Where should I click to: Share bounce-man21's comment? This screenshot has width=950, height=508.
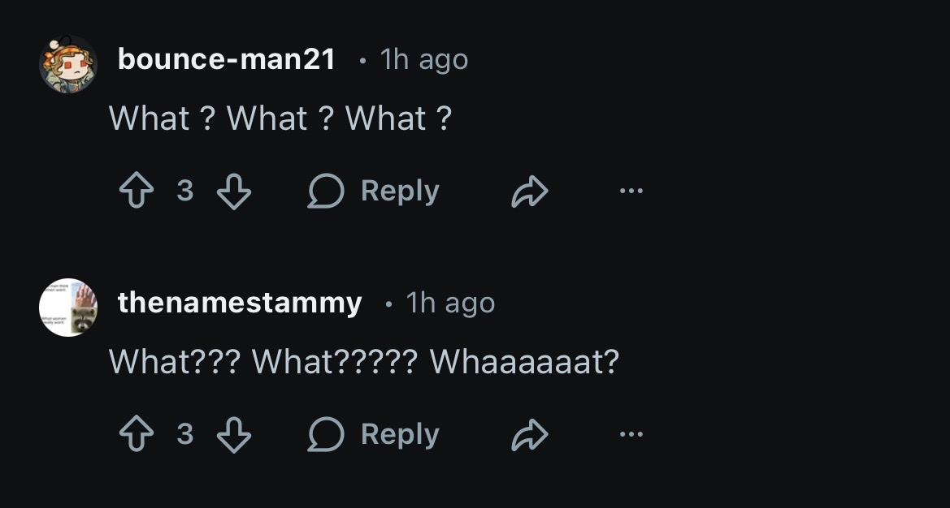pos(530,192)
